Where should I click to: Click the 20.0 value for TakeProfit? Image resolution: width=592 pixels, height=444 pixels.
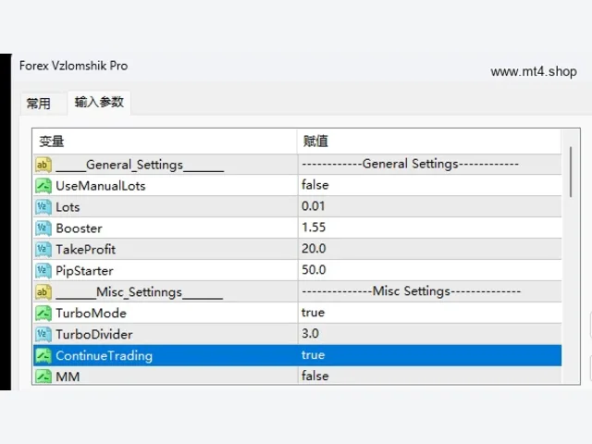314,249
